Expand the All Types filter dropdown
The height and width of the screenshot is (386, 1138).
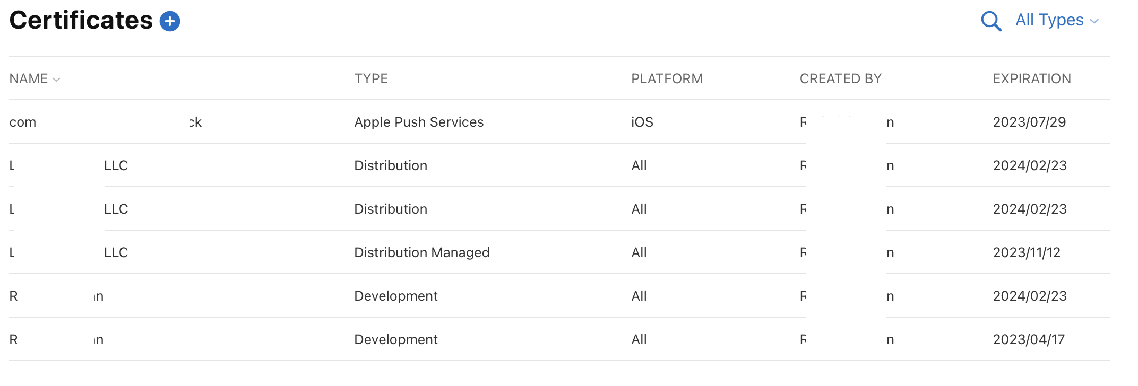pyautogui.click(x=1056, y=20)
